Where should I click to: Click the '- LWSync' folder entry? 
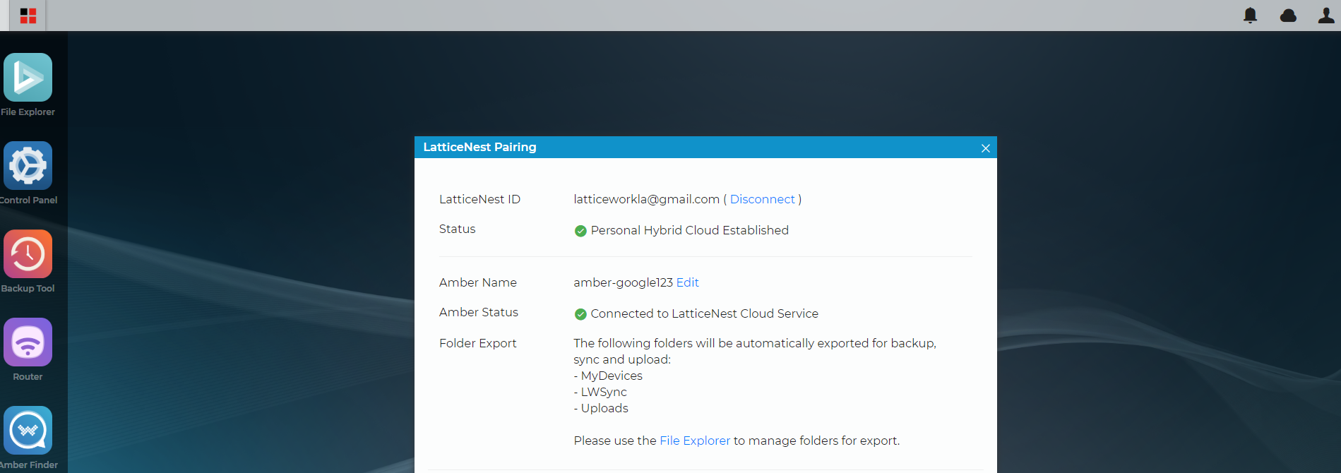tap(600, 392)
